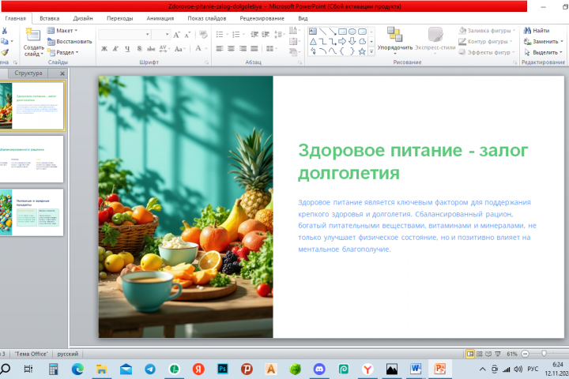Switch to Структура outline tab

[x=28, y=73]
